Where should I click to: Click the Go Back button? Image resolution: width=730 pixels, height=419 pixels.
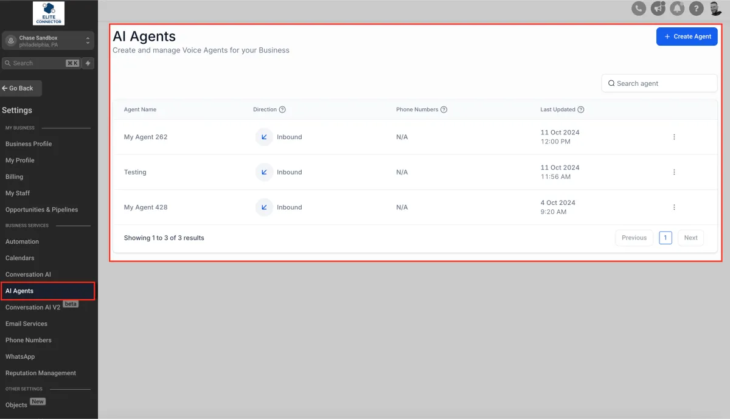[x=21, y=88]
